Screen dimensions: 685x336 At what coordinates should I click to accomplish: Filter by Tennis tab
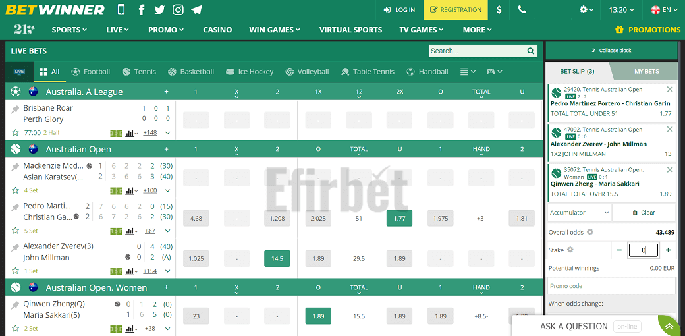139,72
